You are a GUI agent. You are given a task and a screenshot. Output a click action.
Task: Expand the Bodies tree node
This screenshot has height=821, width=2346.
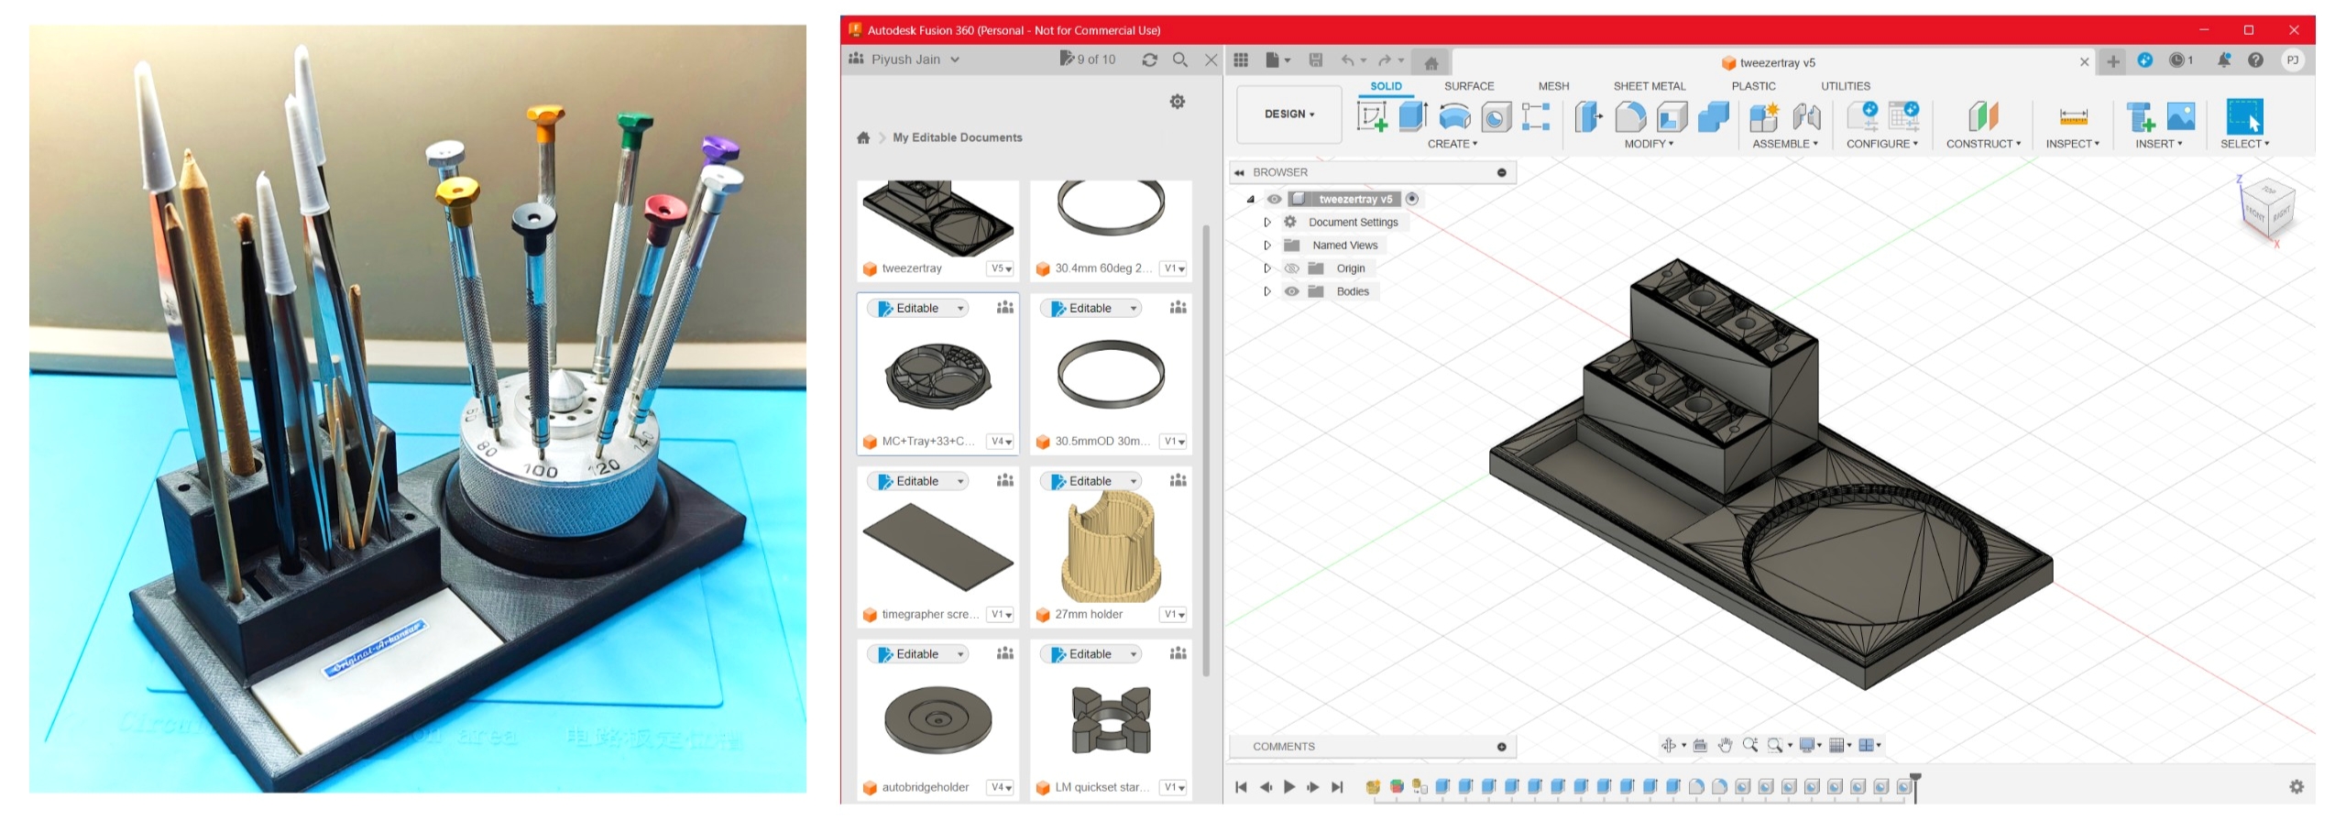click(x=1267, y=291)
